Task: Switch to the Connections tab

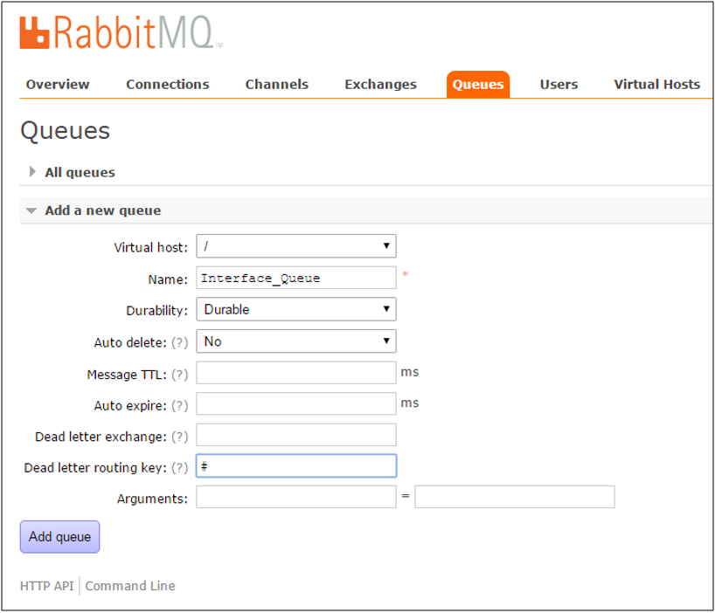Action: pyautogui.click(x=167, y=84)
